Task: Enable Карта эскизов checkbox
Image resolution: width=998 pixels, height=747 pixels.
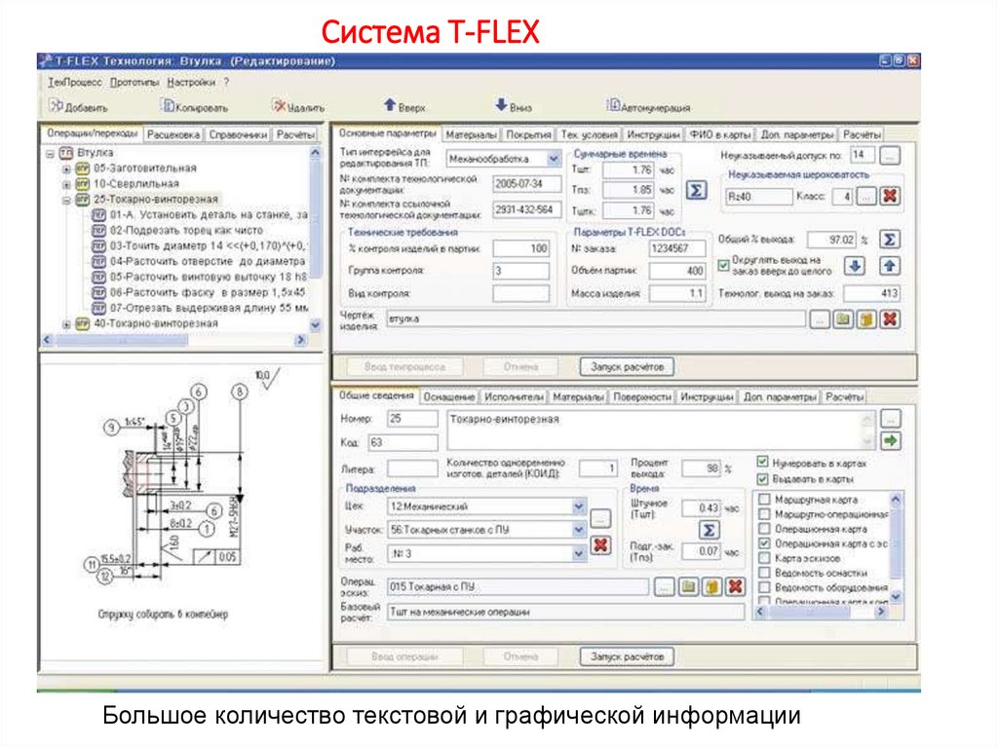Action: click(x=765, y=558)
